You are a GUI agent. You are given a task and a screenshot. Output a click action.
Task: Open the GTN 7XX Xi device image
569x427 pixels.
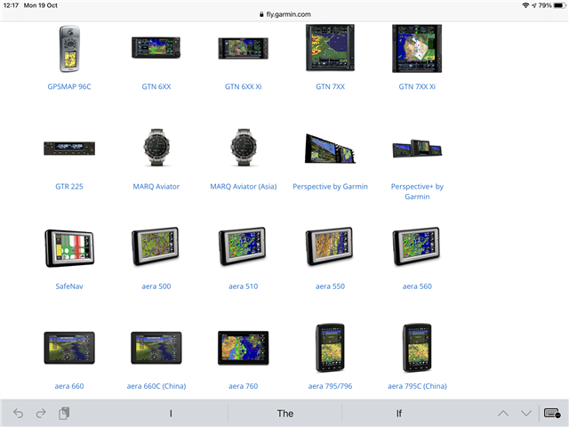click(x=417, y=48)
